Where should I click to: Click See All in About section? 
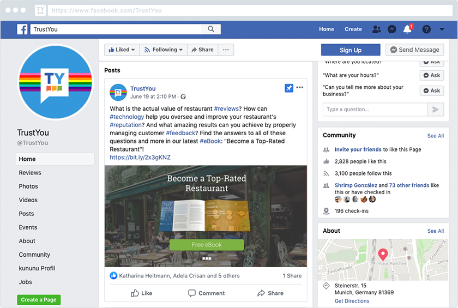(x=436, y=231)
